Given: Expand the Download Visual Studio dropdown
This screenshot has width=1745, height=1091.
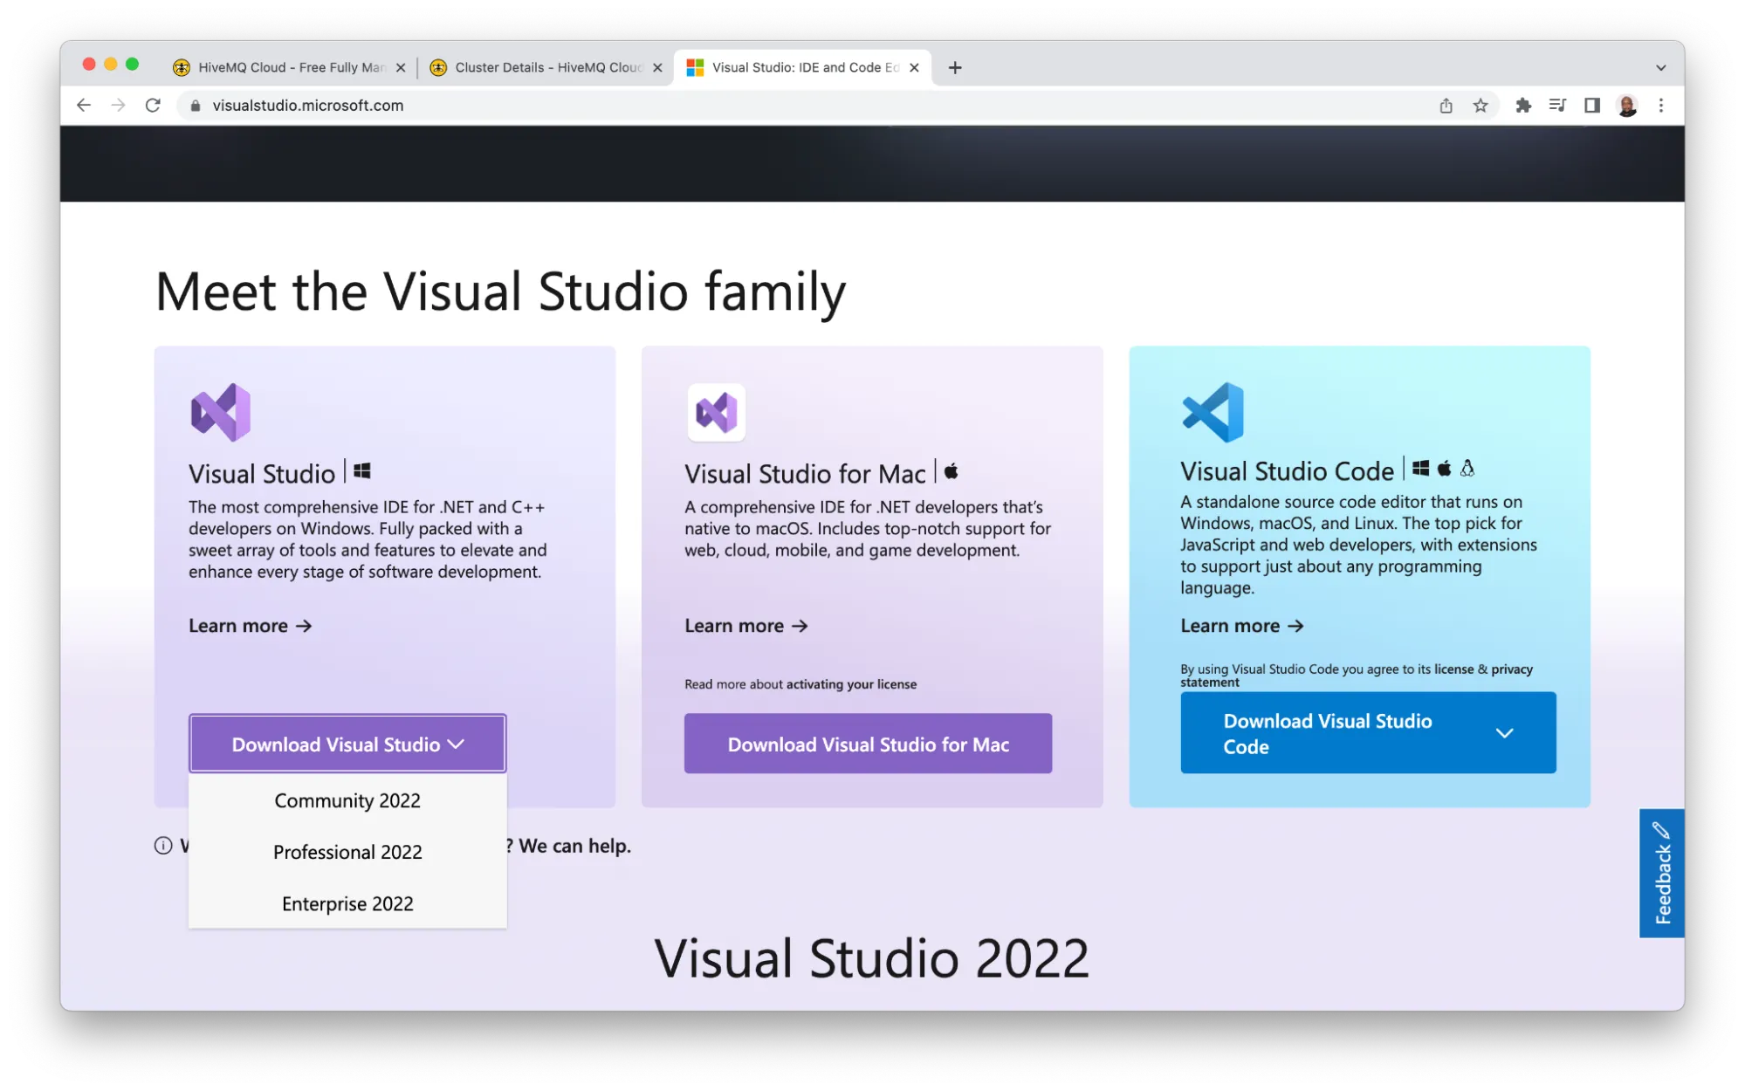Looking at the screenshot, I should click(348, 743).
